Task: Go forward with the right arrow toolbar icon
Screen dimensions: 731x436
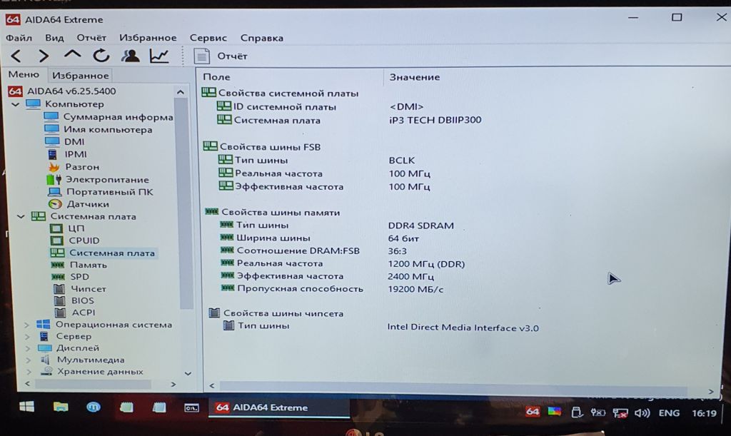Action: (x=44, y=56)
